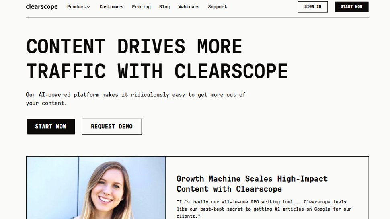
Task: Click the quote 'It's really our all-in-one SEO writing tool'
Action: (264, 209)
